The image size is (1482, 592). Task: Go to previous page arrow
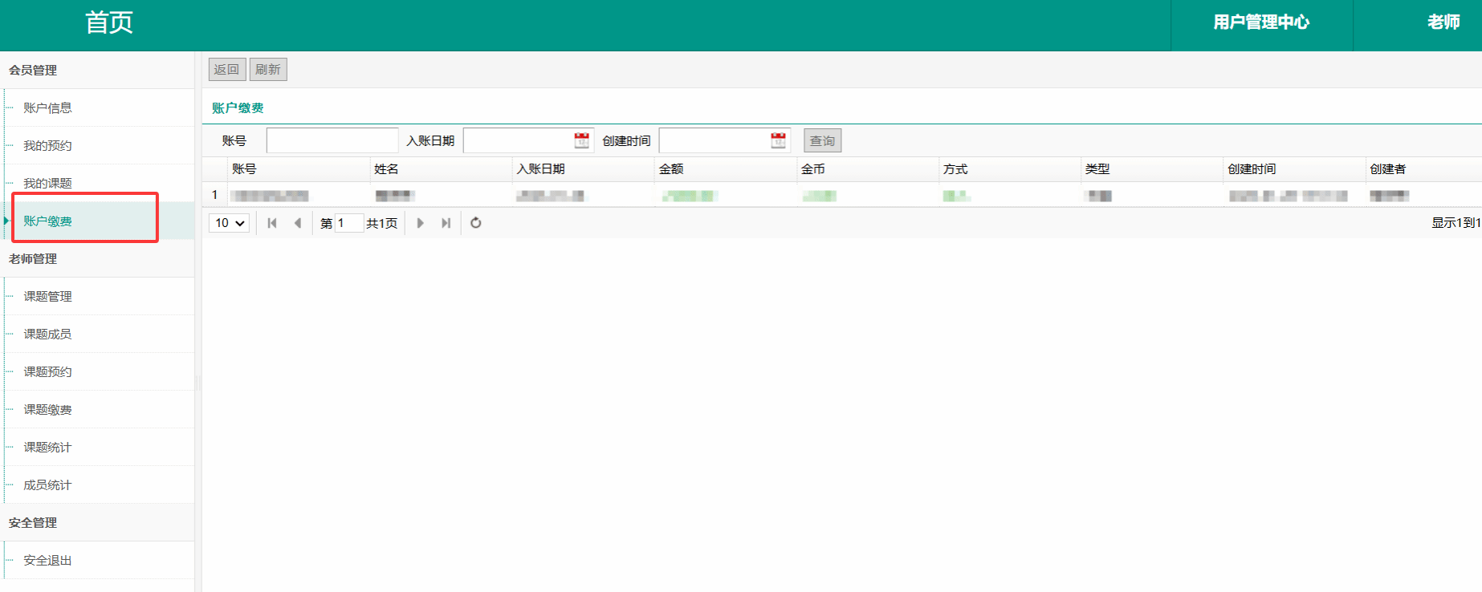[x=298, y=223]
